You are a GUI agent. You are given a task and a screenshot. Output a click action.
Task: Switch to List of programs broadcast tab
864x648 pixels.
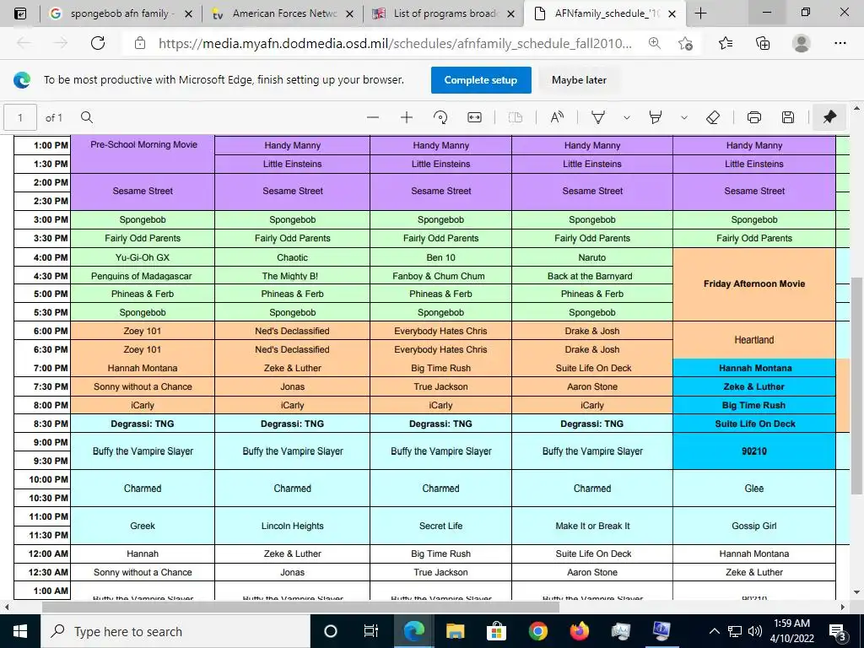[x=444, y=13]
